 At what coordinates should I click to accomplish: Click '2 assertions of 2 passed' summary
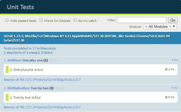coord(28,53)
